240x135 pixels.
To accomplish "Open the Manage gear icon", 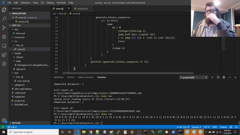I will (4, 120).
